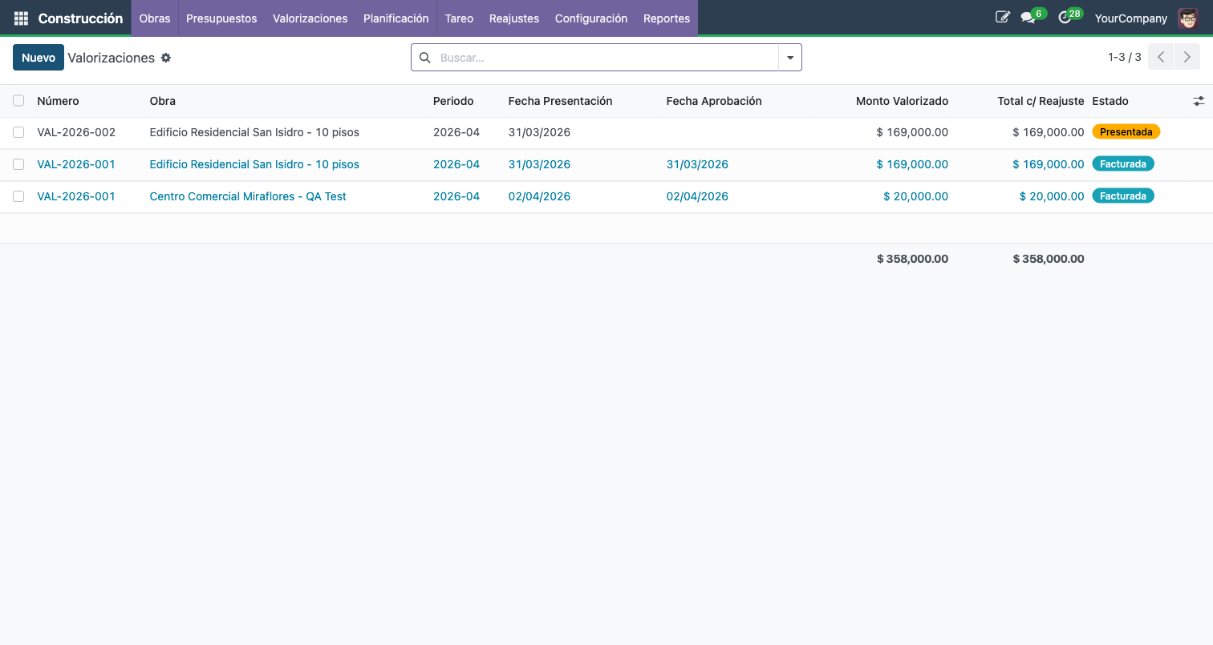Toggle the select-all header checkbox
The image size is (1213, 645).
[18, 101]
